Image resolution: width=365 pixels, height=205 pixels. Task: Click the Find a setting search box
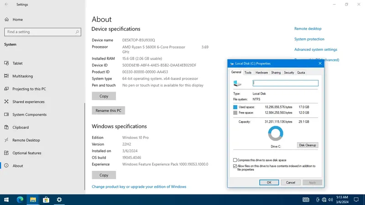tap(42, 32)
